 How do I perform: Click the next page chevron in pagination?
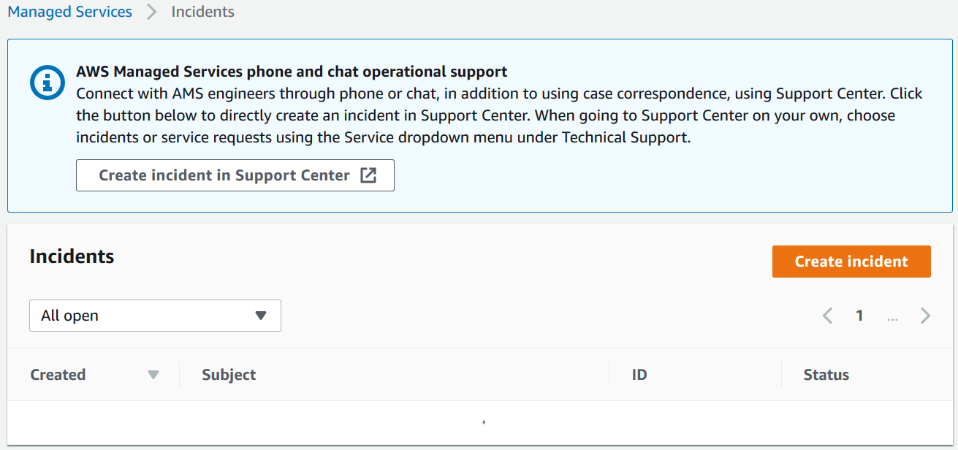(925, 315)
